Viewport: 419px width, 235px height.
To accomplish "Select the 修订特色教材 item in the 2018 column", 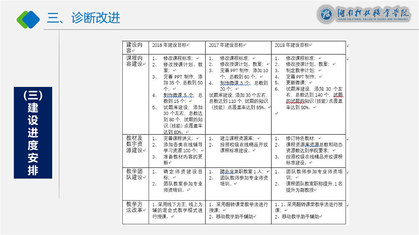I will click(x=300, y=138).
